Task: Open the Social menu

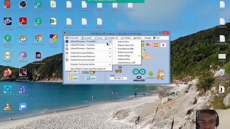Action: 98,38
